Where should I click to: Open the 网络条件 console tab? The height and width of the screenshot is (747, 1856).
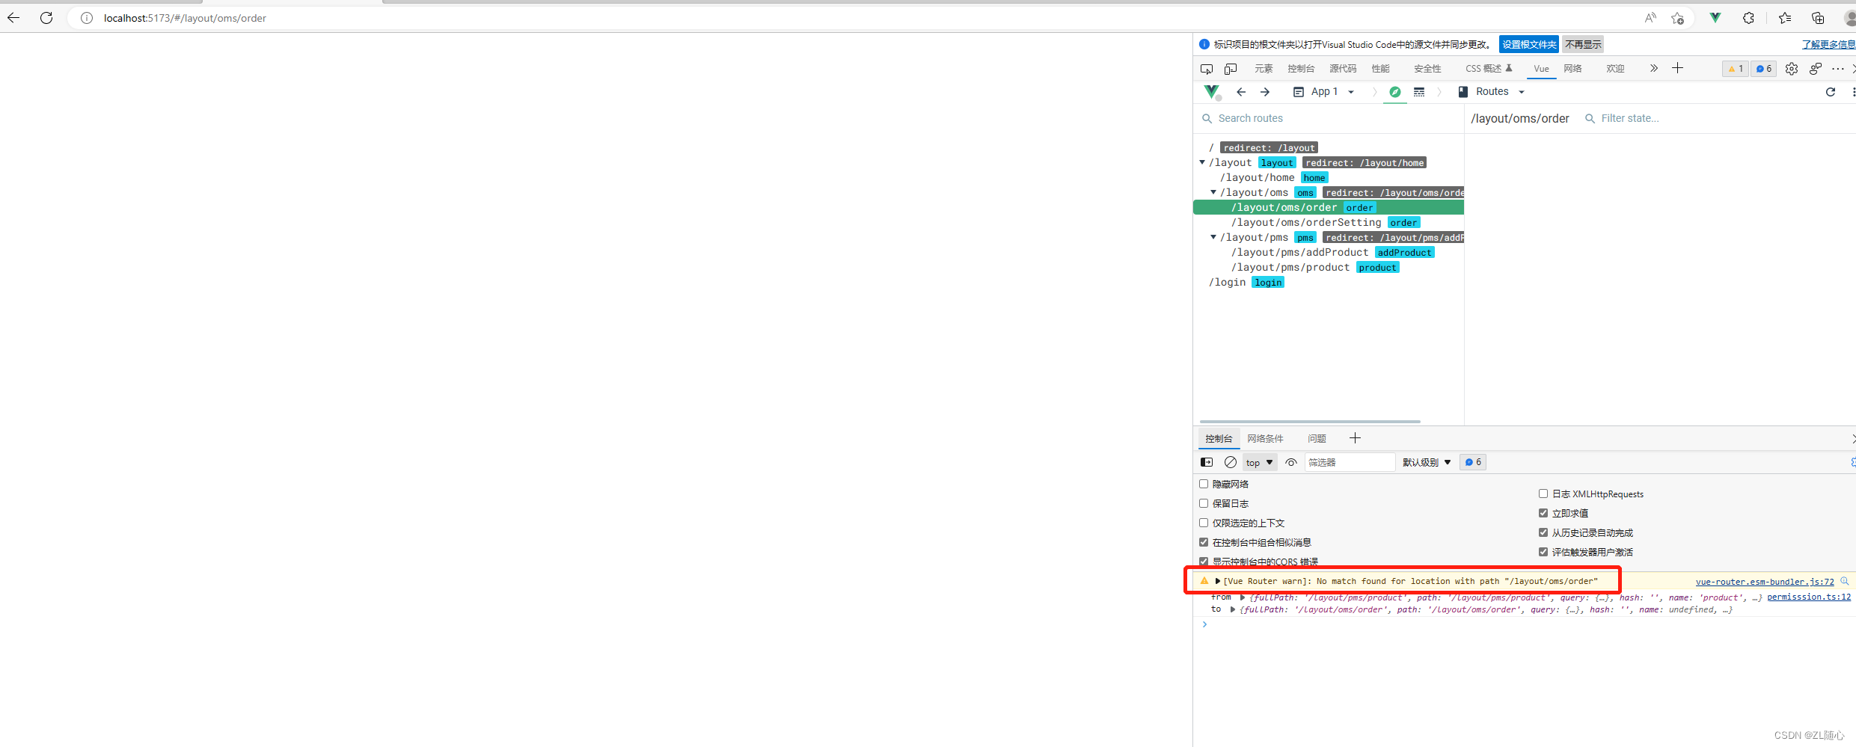1266,438
